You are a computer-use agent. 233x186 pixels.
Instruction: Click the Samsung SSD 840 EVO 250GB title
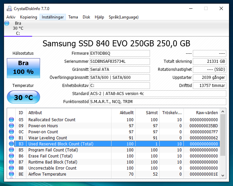(x=116, y=44)
